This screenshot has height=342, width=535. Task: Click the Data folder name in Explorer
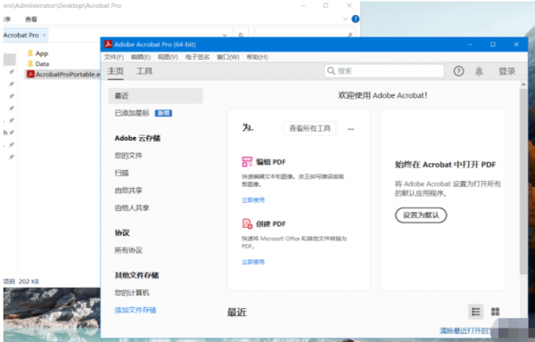[42, 64]
